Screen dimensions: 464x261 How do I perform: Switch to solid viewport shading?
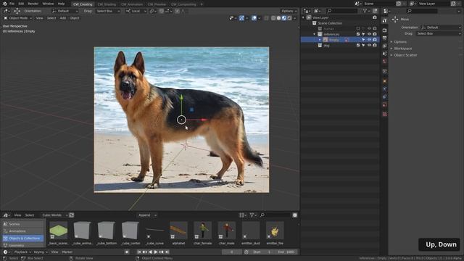click(278, 18)
